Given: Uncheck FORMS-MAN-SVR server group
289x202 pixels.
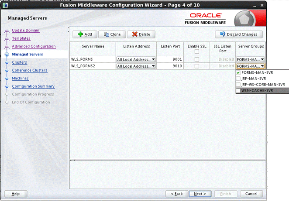Looking at the screenshot, I should pyautogui.click(x=238, y=72).
